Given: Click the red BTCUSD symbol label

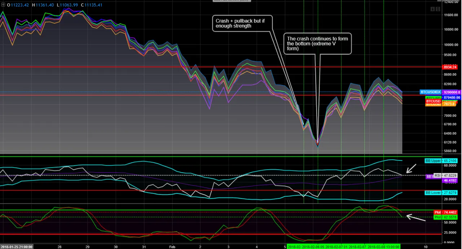Looking at the screenshot, I should click(x=433, y=101).
